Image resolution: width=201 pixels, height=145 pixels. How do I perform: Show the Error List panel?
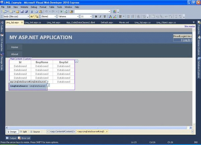[24, 138]
